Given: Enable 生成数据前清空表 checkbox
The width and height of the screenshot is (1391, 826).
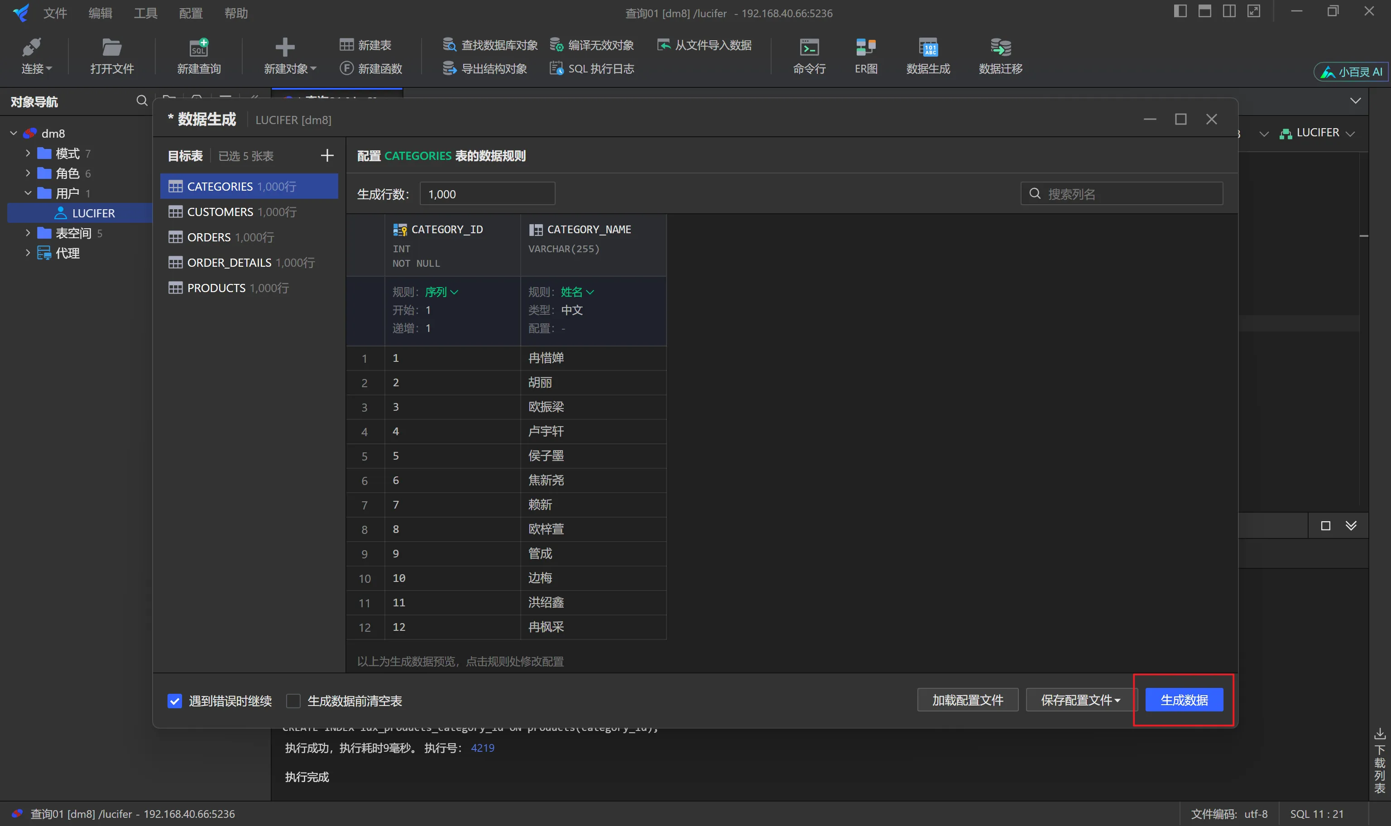Looking at the screenshot, I should [293, 701].
